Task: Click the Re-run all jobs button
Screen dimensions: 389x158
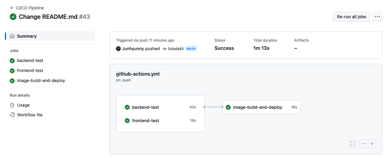Action: pyautogui.click(x=351, y=17)
